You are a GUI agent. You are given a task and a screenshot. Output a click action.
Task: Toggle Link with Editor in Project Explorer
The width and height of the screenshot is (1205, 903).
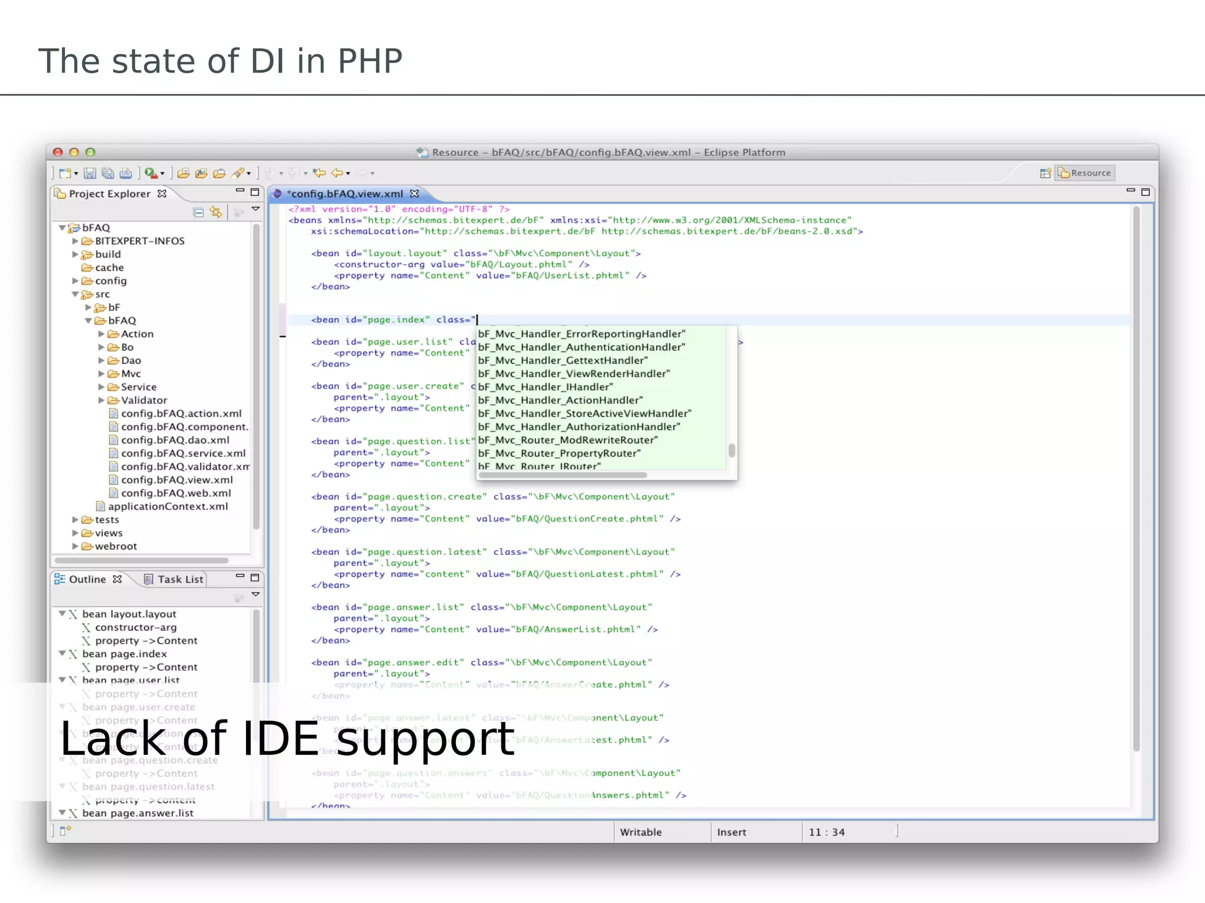(x=216, y=212)
